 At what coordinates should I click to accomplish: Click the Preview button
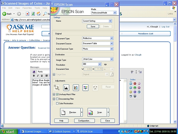(70, 112)
